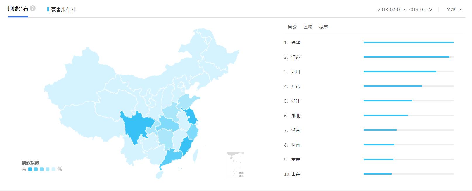
Task: Select the 区域 tab
Action: pos(308,27)
